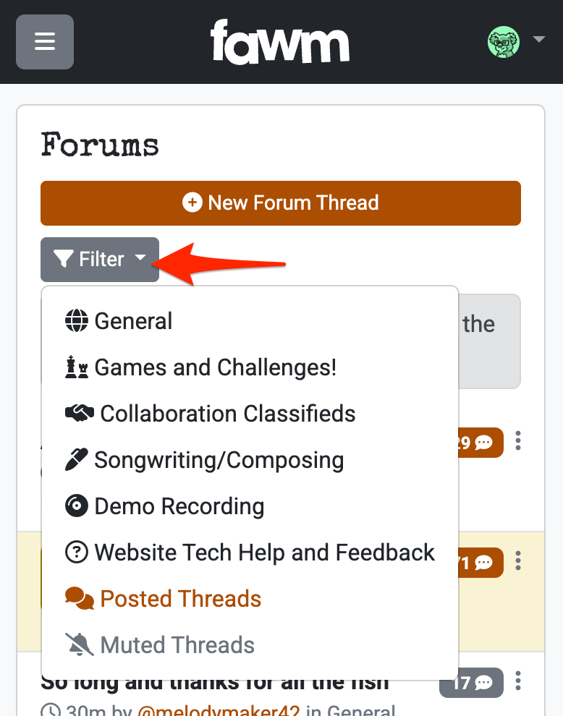563x716 pixels.
Task: Click the handshake icon for Collaboration Classifieds
Action: point(80,413)
